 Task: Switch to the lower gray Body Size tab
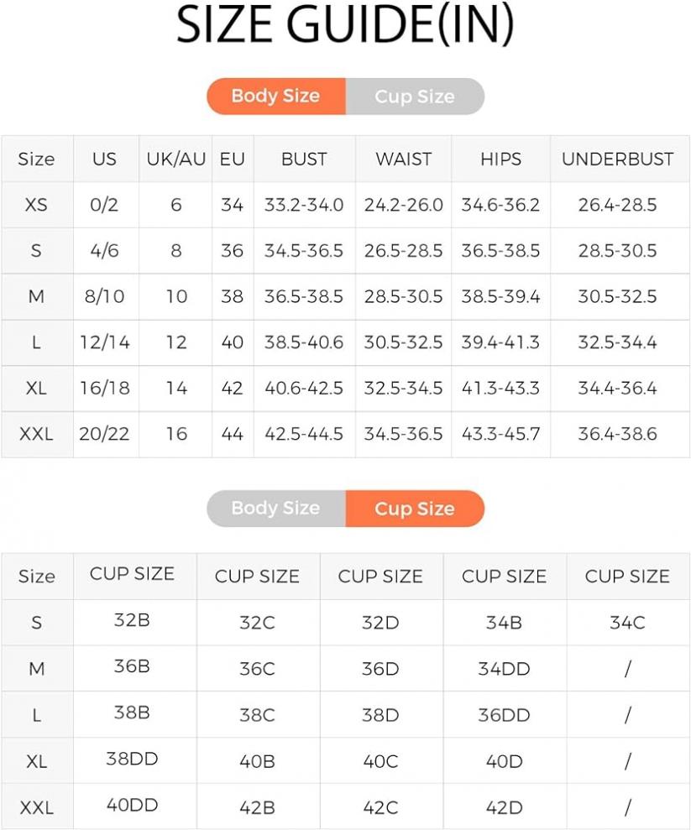tap(276, 509)
